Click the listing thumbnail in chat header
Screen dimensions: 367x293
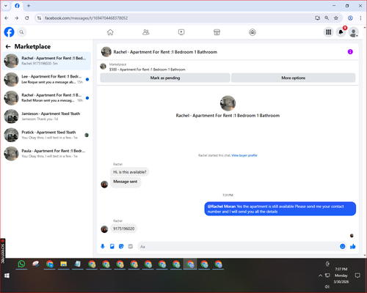106,52
